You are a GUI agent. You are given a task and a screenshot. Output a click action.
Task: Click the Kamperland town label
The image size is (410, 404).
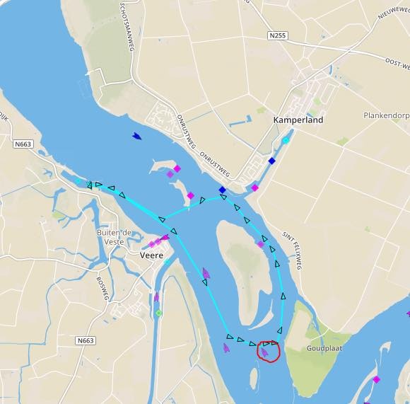298,120
